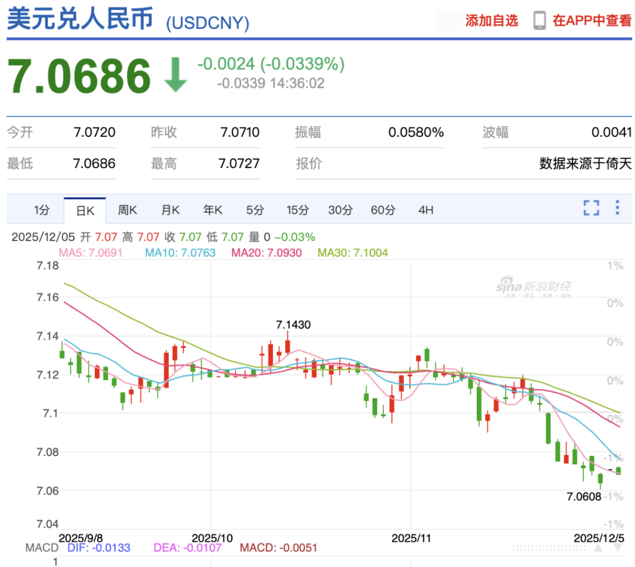The height and width of the screenshot is (567, 635).
Task: Click the 7.1430 high price annotation
Action: click(293, 324)
